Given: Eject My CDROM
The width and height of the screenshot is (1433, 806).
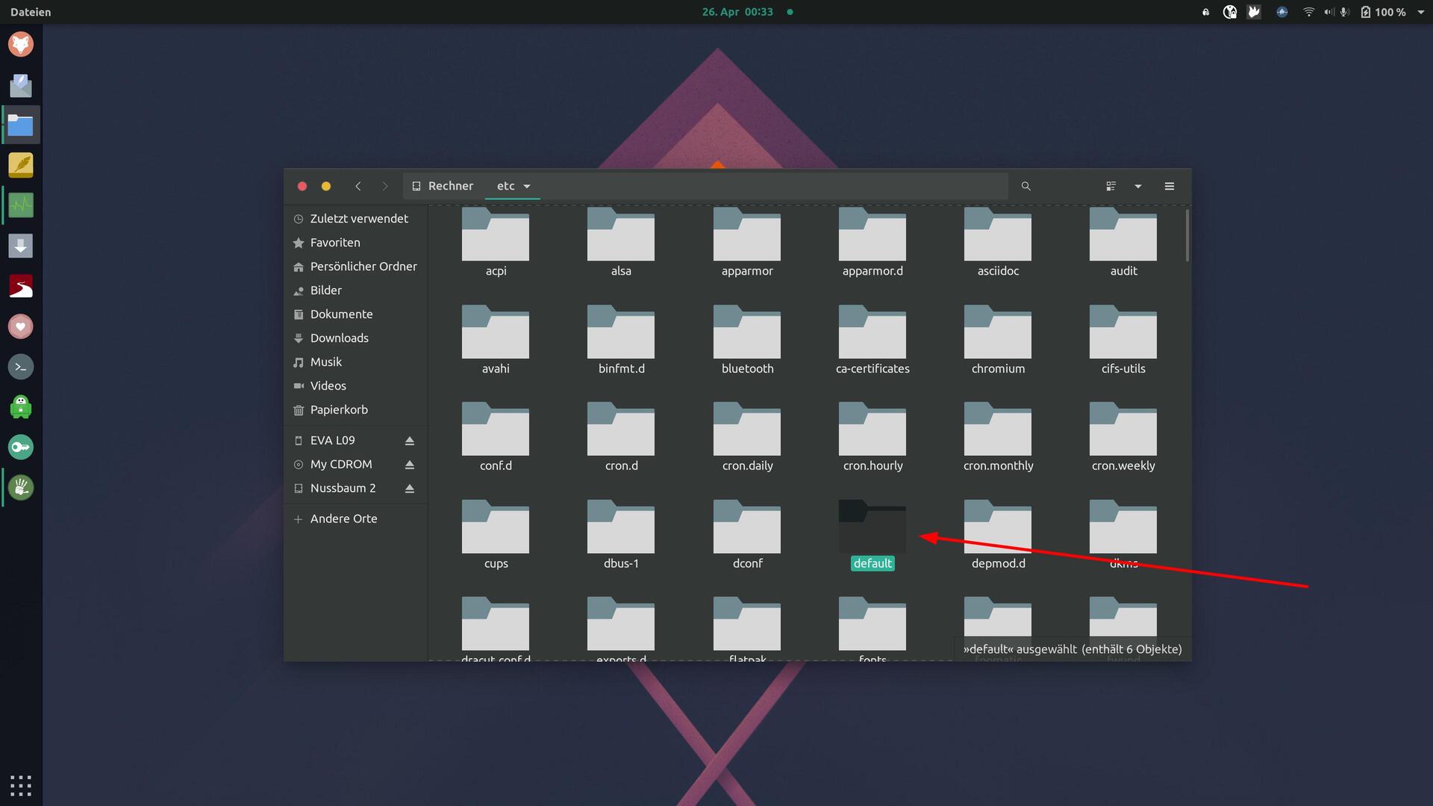Looking at the screenshot, I should [410, 465].
